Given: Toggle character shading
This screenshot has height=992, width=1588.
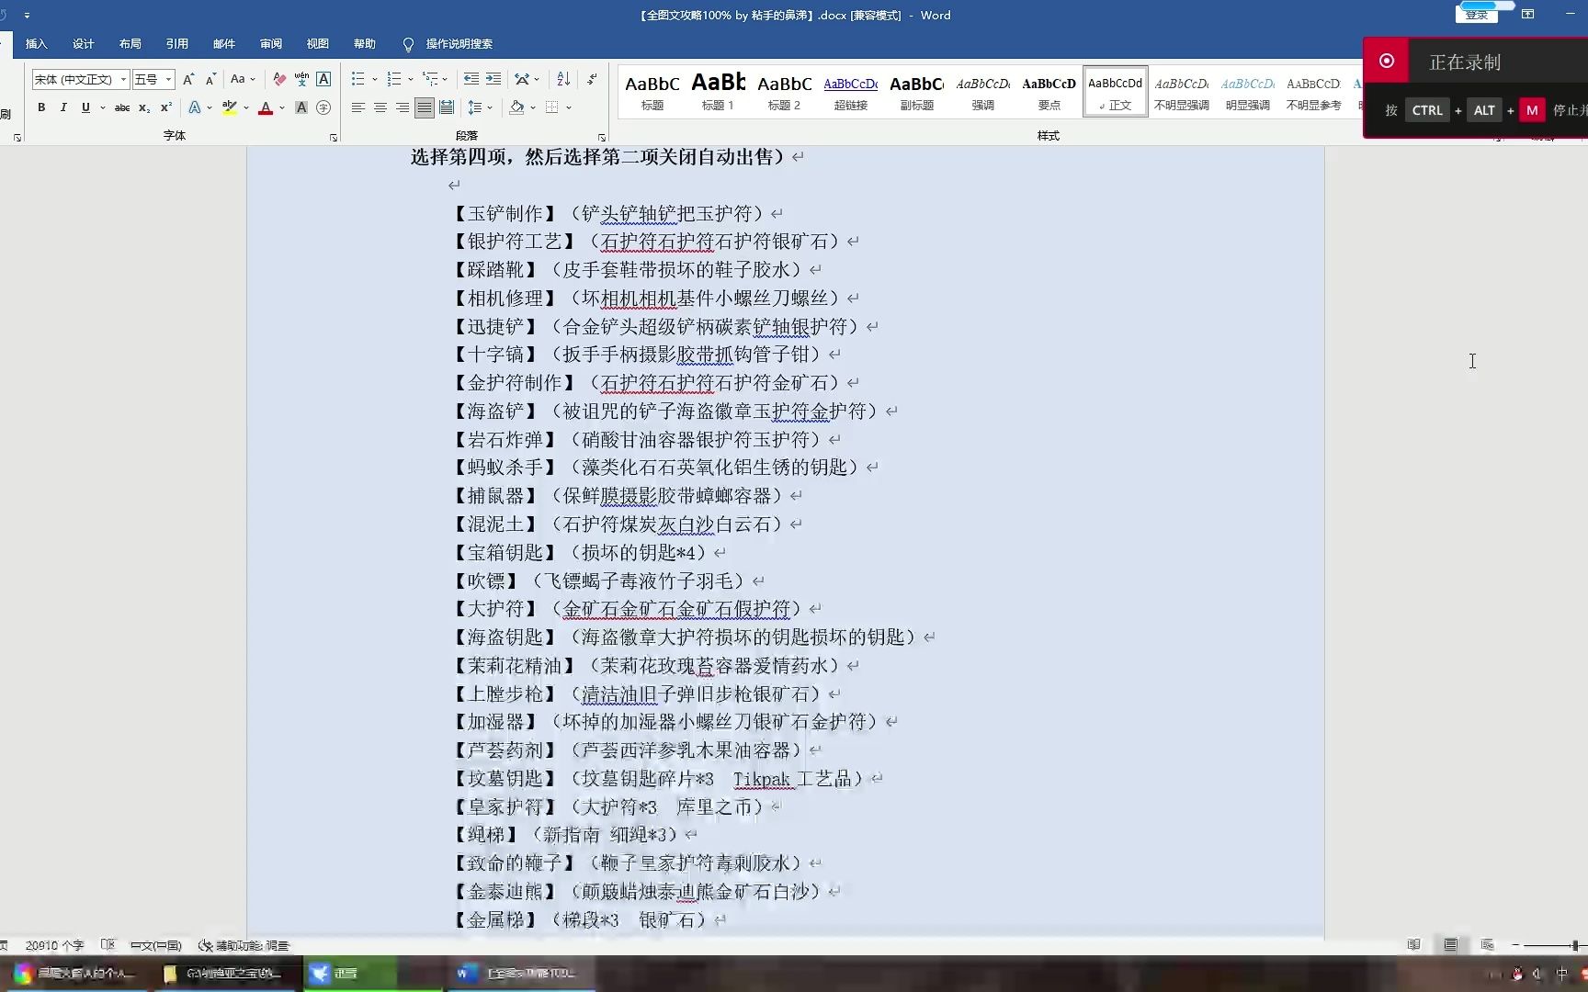Looking at the screenshot, I should pos(301,107).
